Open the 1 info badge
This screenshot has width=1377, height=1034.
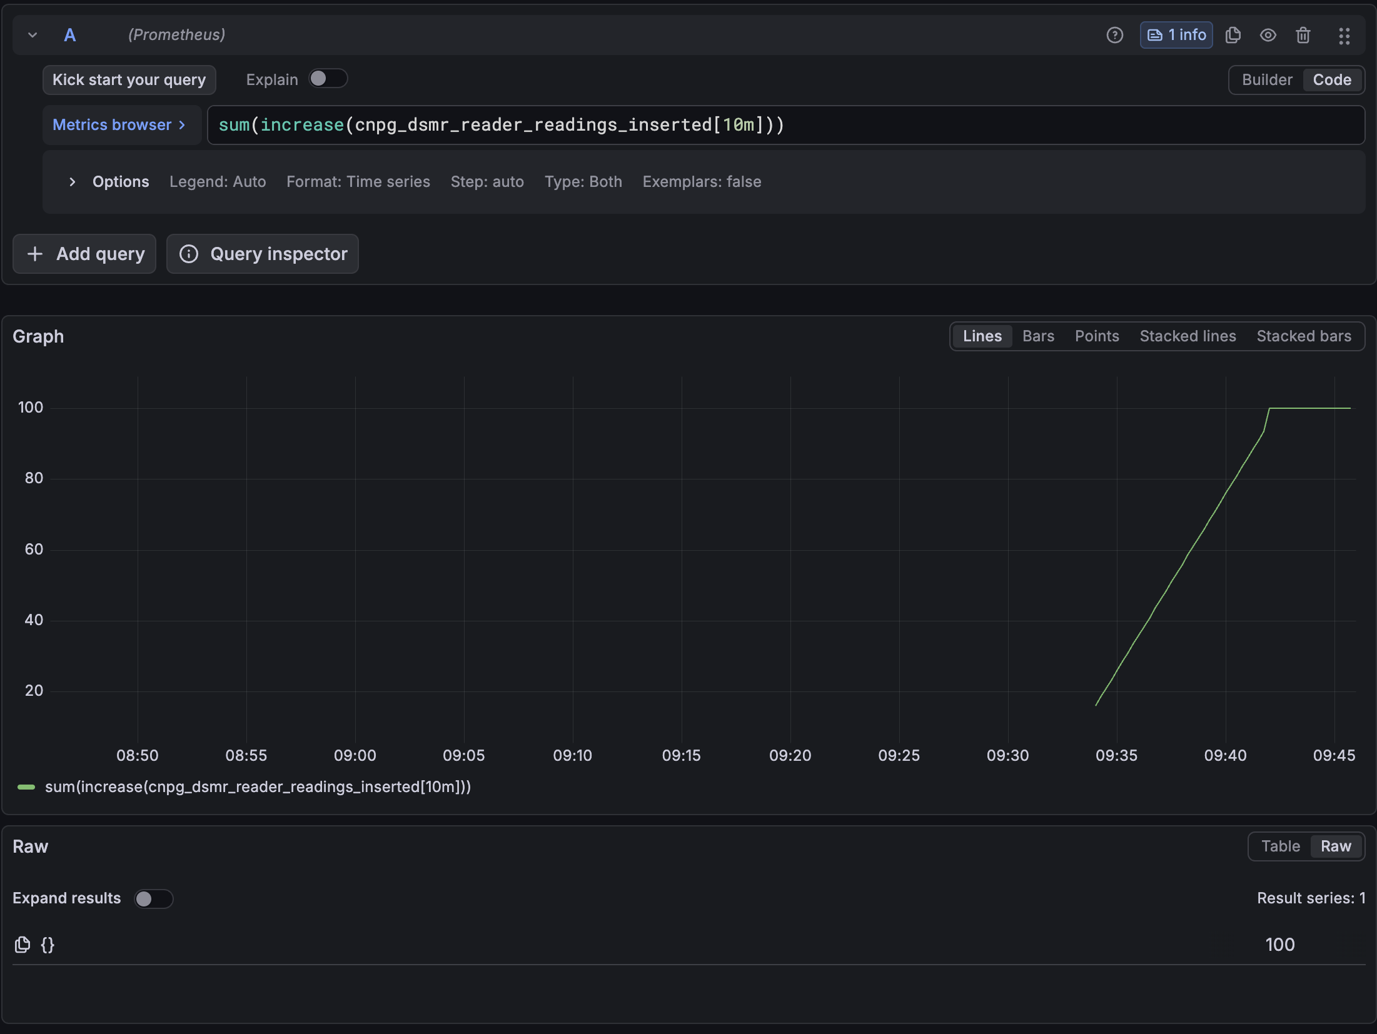[x=1176, y=35]
